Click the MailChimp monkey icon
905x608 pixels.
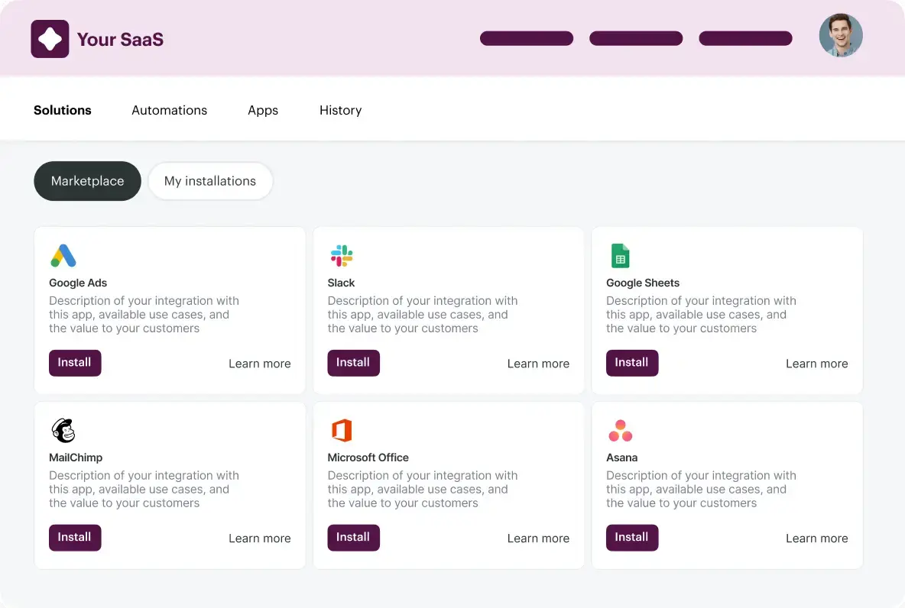click(x=63, y=431)
